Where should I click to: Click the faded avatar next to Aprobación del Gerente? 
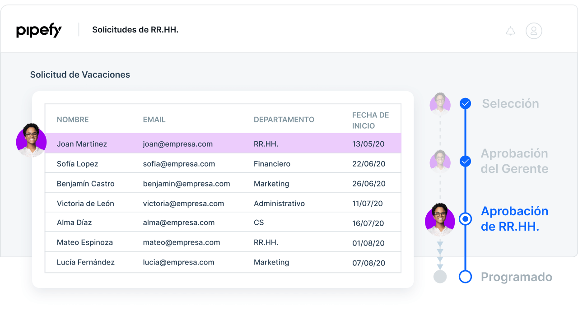click(x=440, y=161)
